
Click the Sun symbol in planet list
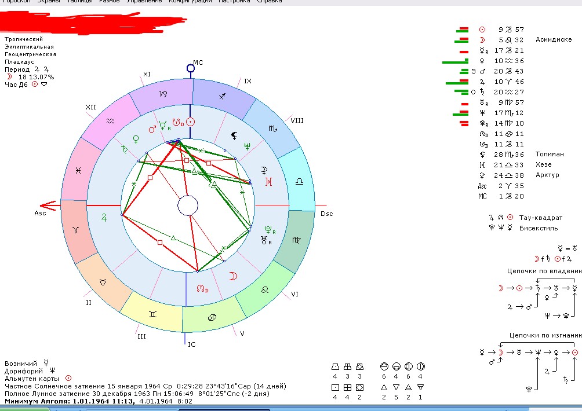[x=482, y=30]
